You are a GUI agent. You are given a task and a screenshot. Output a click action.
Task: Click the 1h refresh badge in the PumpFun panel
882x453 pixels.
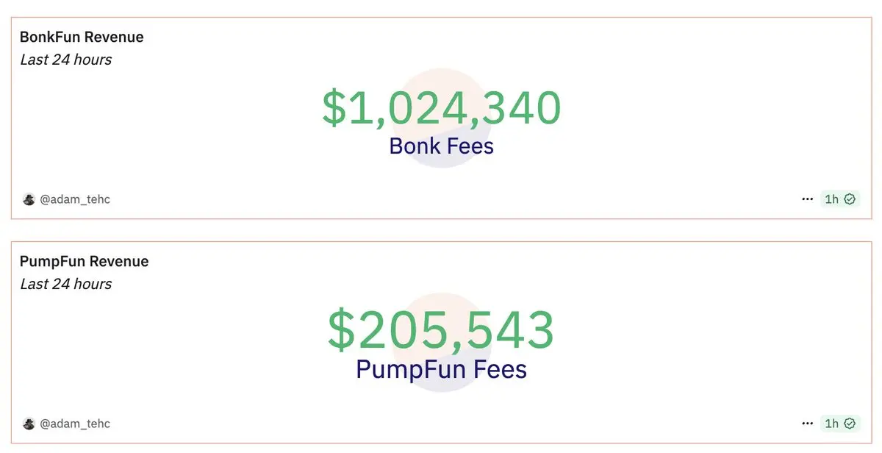[x=840, y=424]
